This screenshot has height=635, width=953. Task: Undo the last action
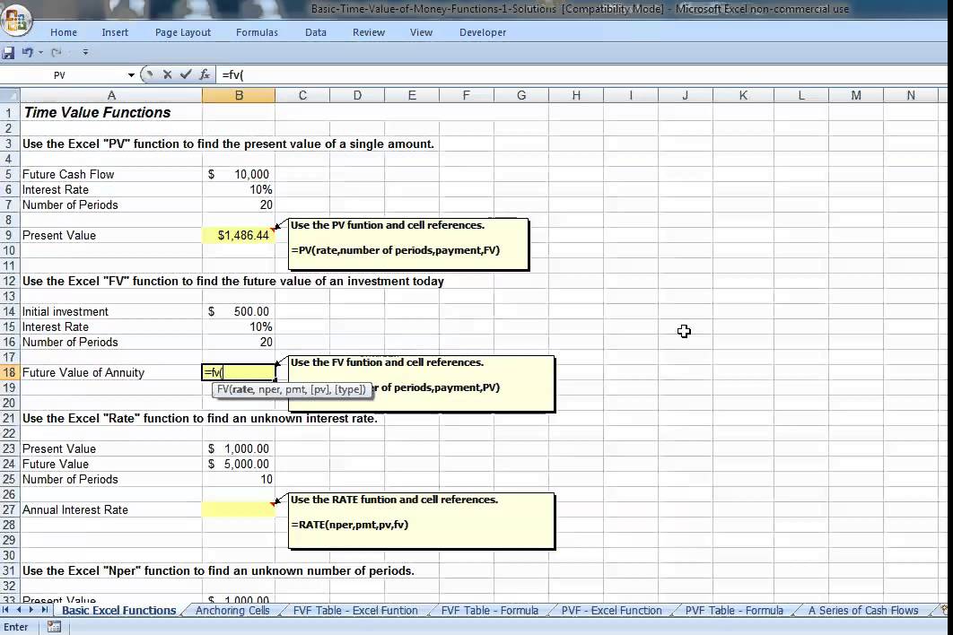[x=28, y=53]
